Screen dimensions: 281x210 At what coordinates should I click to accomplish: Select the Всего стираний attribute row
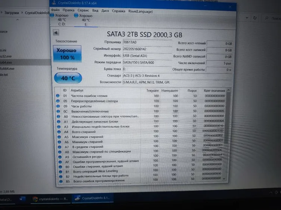coord(140,131)
